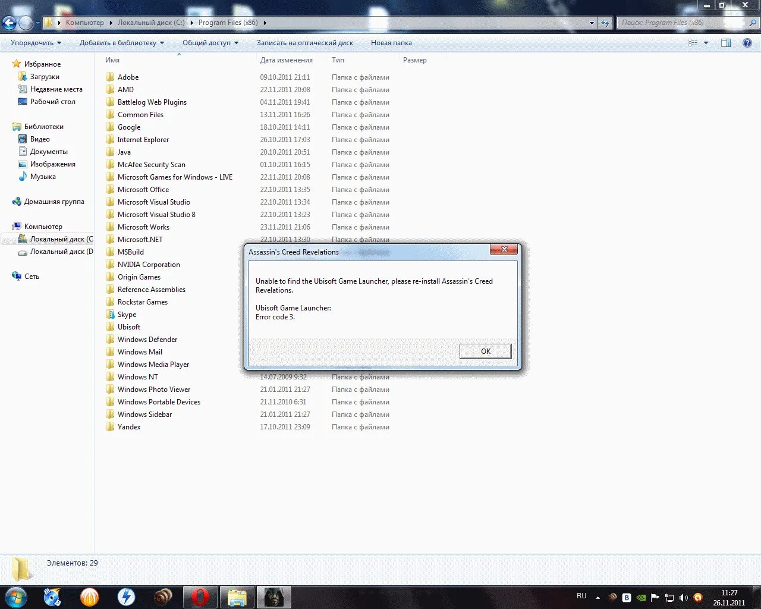
Task: Select Домашняя группа in the navigation pane
Action: point(54,202)
